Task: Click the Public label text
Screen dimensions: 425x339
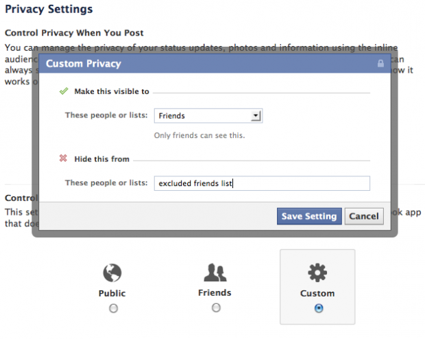Action: pyautogui.click(x=112, y=294)
